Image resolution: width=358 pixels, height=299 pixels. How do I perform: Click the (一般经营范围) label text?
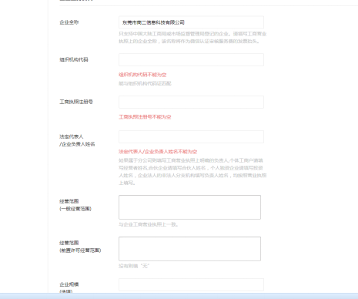coord(75,209)
